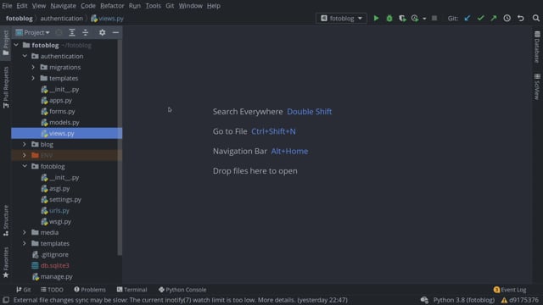The height and width of the screenshot is (305, 543).
Task: Toggle the Project side tab
Action: [x=6, y=43]
